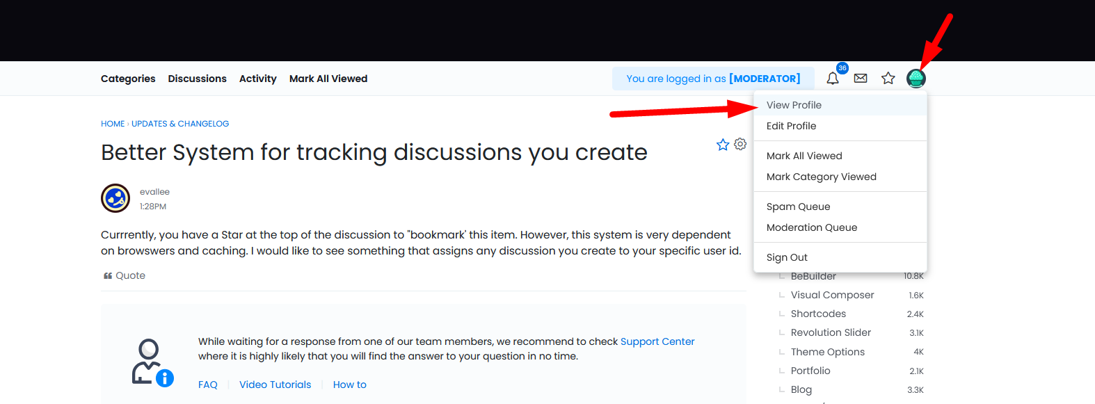The height and width of the screenshot is (404, 1095).
Task: Open the Video Tutorials link
Action: 275,385
